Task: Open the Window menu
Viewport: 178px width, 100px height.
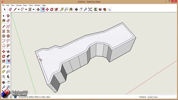Action: [37, 5]
